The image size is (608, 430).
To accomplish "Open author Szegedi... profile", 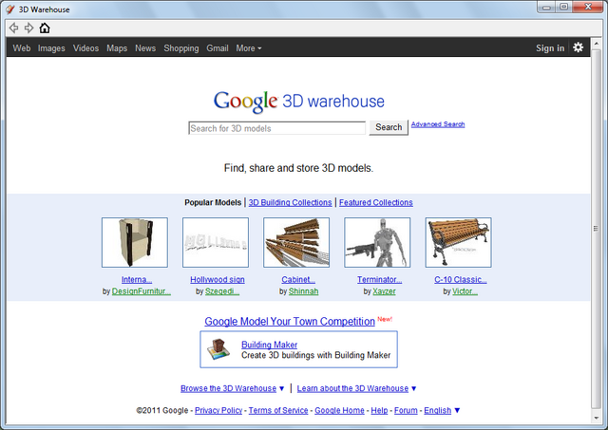I will [x=222, y=291].
